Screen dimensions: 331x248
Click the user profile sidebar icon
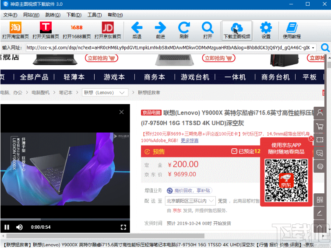(320, 112)
